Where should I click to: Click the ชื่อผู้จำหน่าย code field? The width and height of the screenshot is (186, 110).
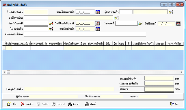(36, 18)
